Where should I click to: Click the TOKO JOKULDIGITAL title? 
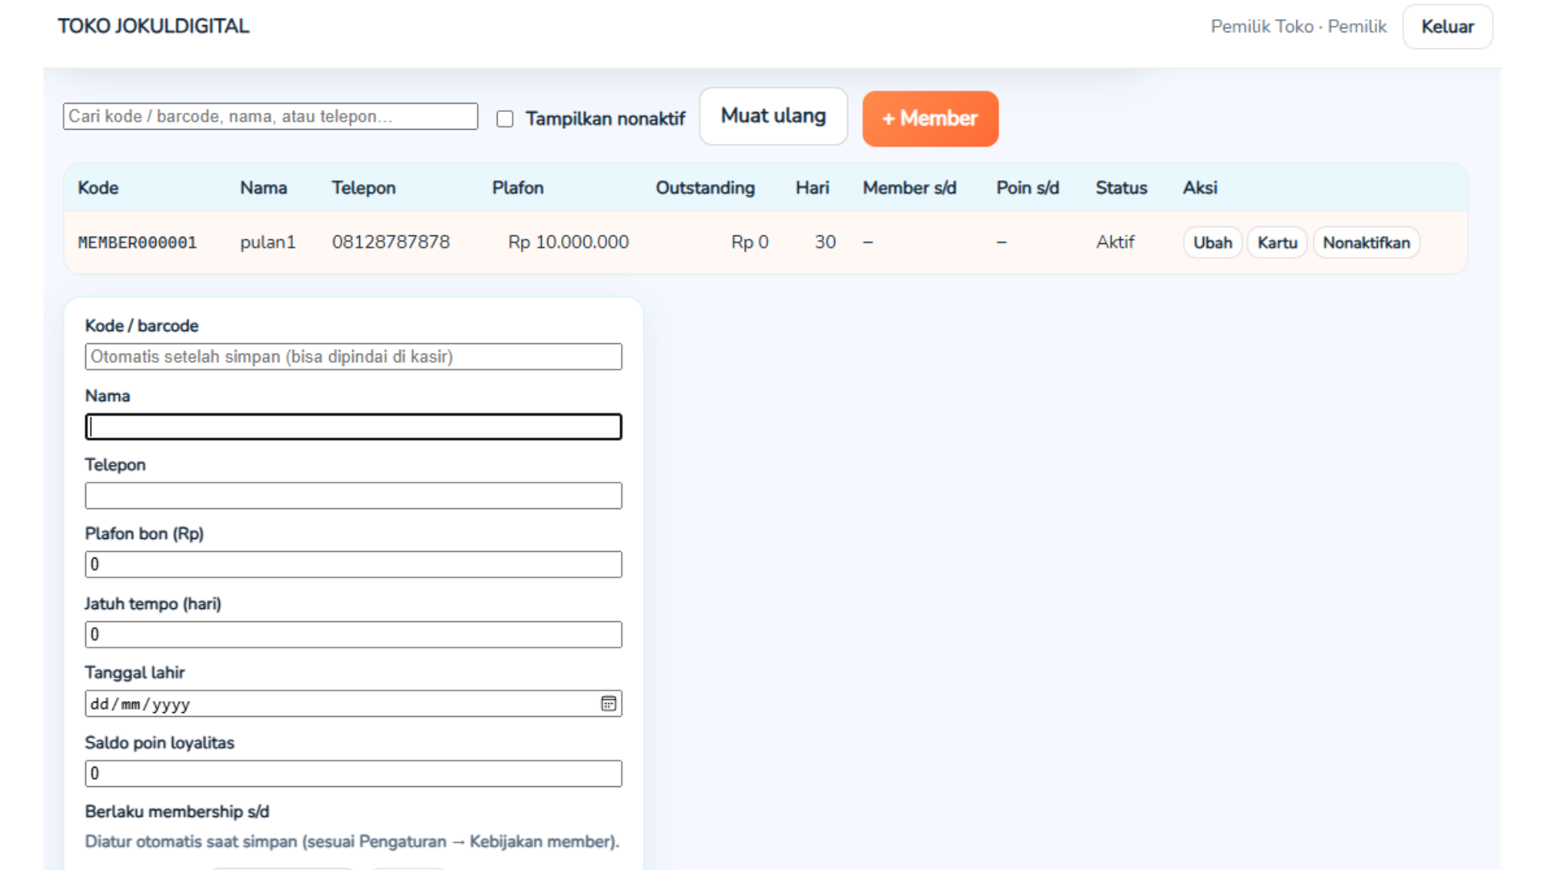coord(154,26)
